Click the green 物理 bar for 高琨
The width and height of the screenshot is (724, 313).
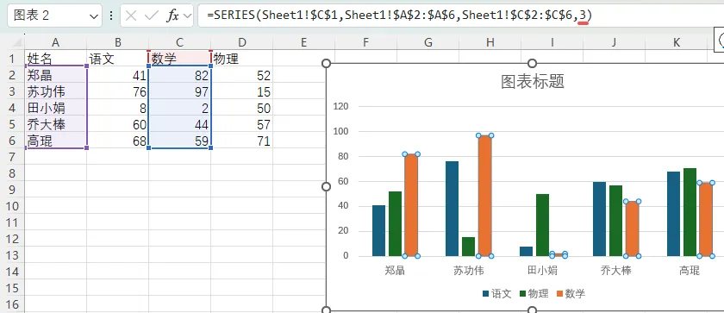tap(690, 212)
